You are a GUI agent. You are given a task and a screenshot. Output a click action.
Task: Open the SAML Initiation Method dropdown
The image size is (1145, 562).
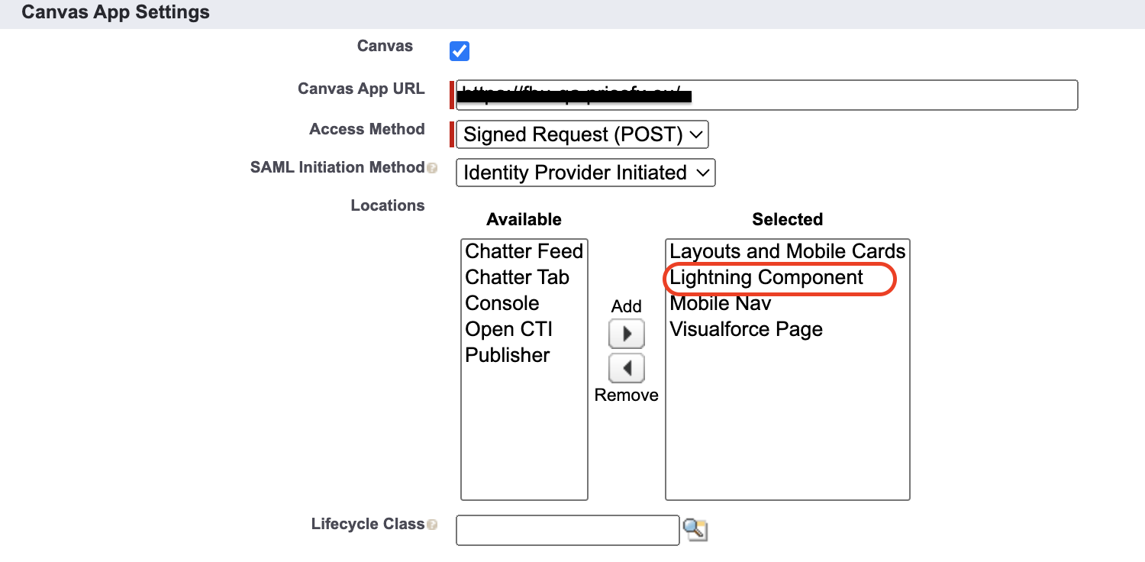point(585,173)
